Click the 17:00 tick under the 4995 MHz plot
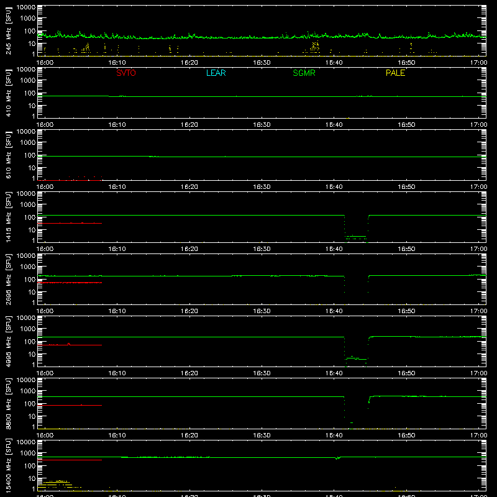497x497 pixels. (478, 373)
